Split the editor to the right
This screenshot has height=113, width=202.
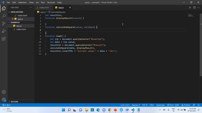tap(194, 8)
